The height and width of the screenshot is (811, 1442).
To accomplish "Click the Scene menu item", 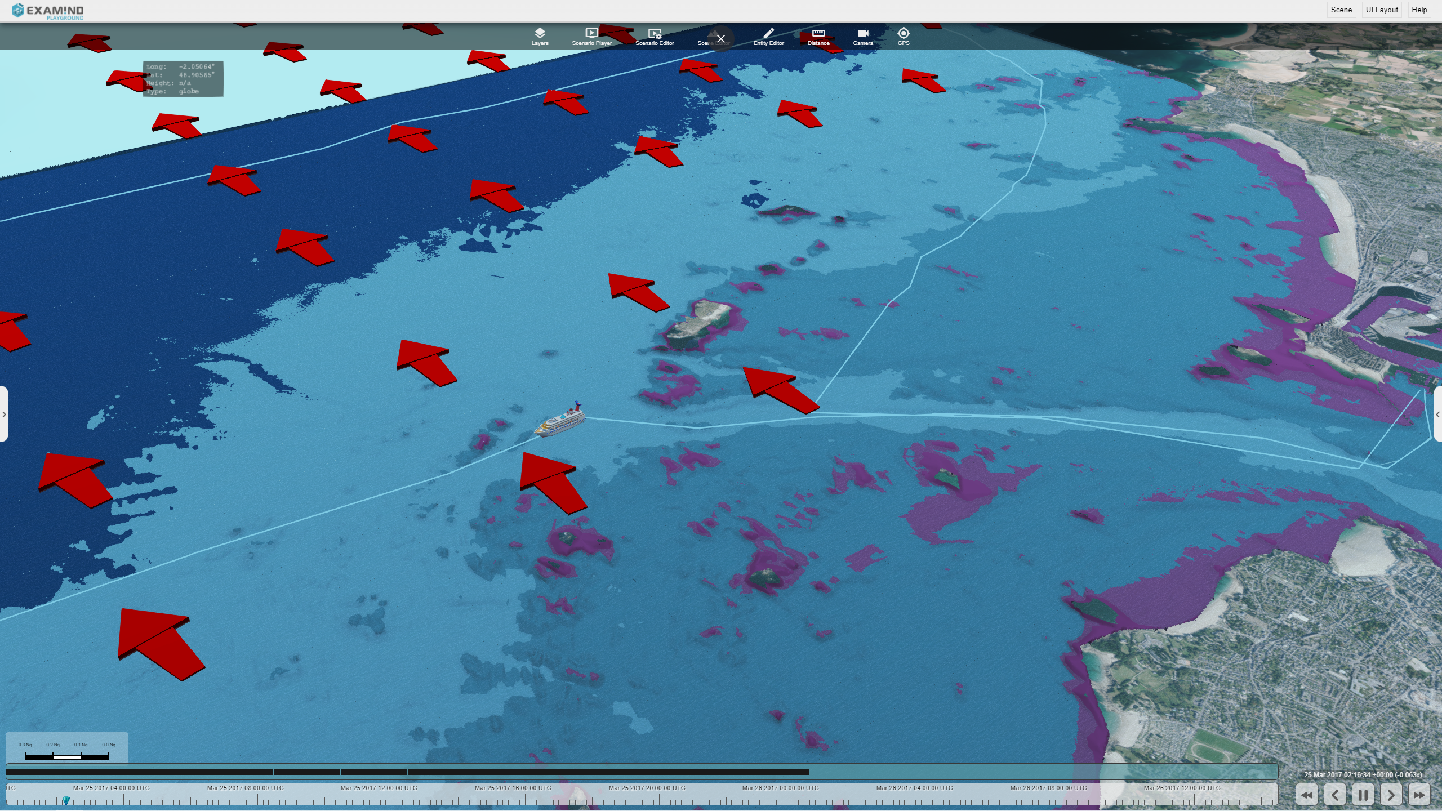I will [x=1340, y=10].
